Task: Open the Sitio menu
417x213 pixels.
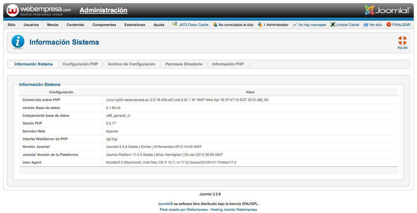Action: tap(11, 25)
